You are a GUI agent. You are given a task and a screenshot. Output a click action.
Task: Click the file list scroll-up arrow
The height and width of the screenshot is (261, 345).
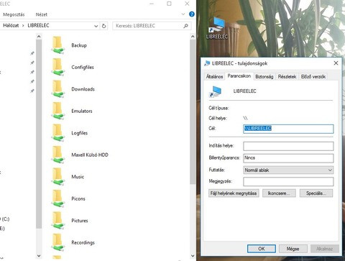tap(193, 37)
